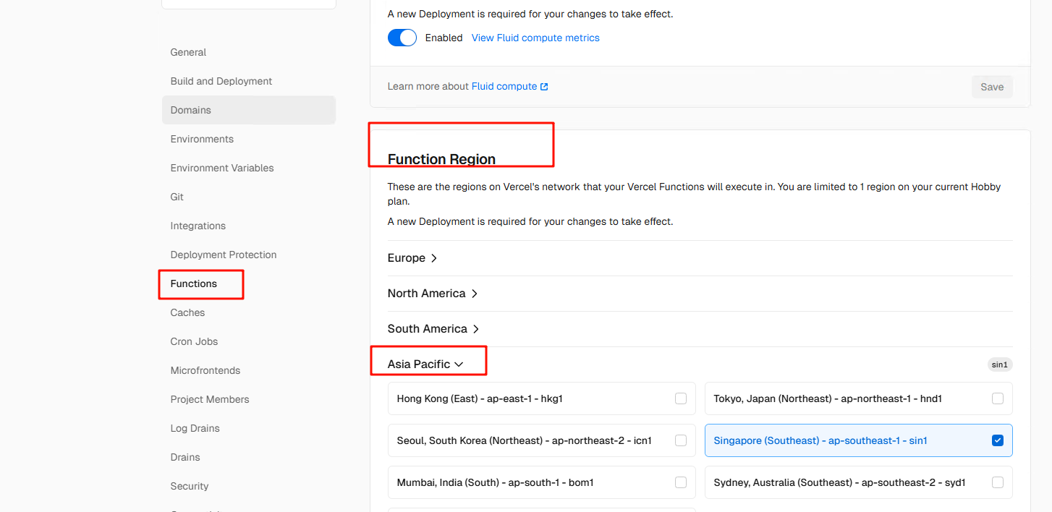1052x512 pixels.
Task: Navigate to Cron Jobs settings
Action: pyautogui.click(x=194, y=341)
